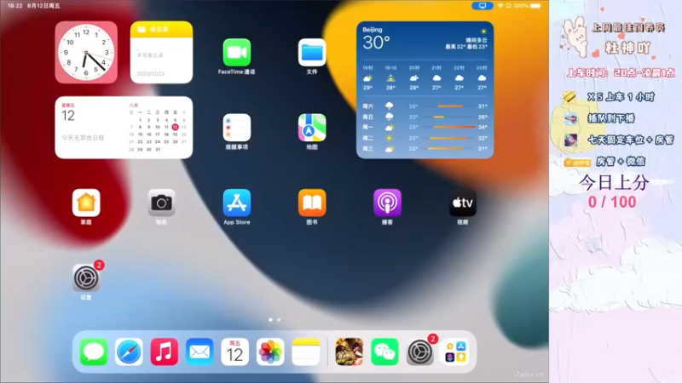Open the Calendar widget showing 12
Image resolution: width=682 pixels, height=383 pixels.
[x=124, y=128]
